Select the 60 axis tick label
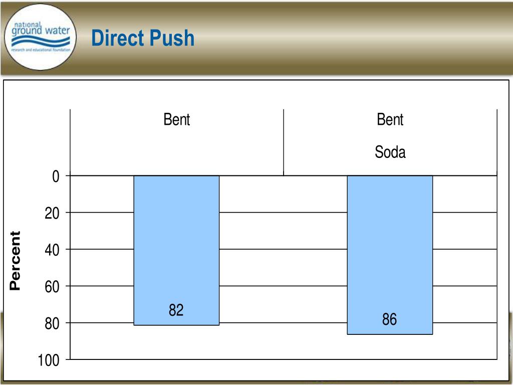 (52, 287)
